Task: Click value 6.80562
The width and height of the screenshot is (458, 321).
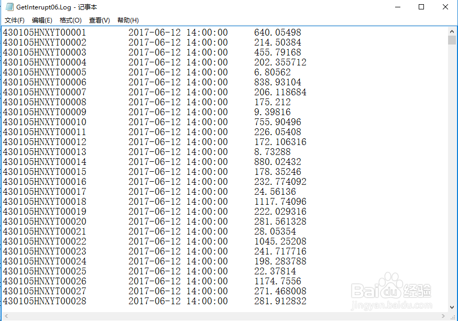Action: click(x=272, y=72)
